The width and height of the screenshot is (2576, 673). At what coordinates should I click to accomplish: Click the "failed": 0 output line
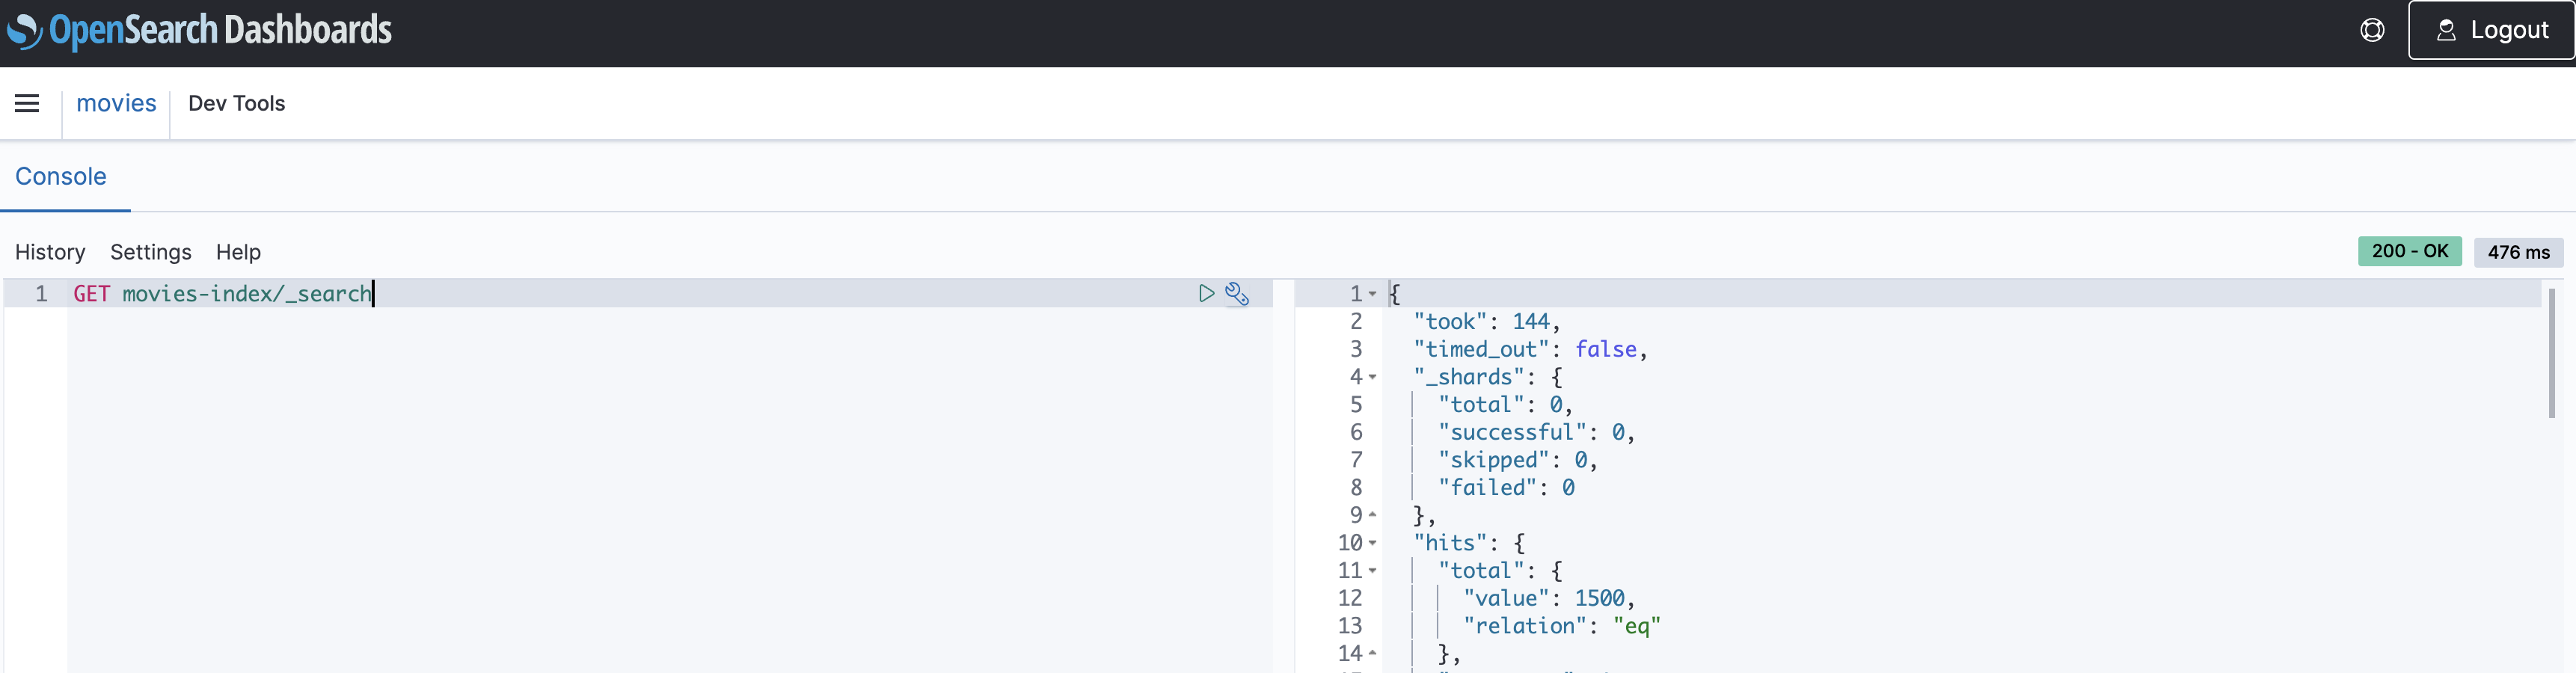1506,488
